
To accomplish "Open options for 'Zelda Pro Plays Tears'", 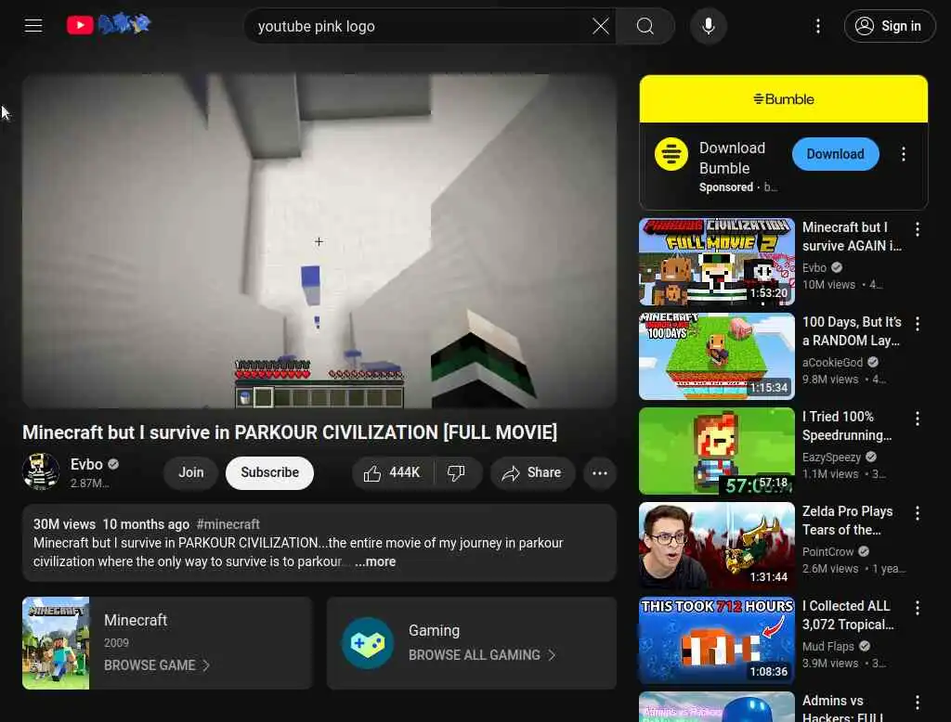I will point(917,513).
